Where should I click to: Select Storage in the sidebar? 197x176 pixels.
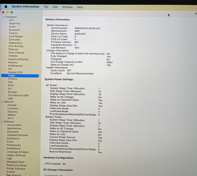pos(12,92)
